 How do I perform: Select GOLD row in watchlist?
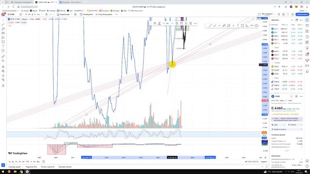287,67
